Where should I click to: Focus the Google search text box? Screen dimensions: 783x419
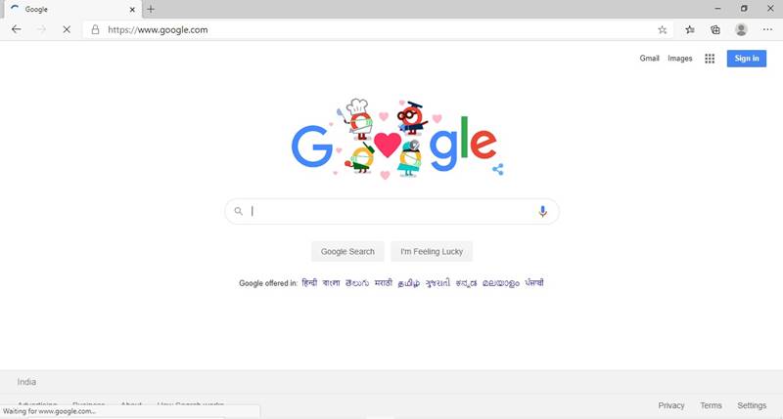point(392,211)
